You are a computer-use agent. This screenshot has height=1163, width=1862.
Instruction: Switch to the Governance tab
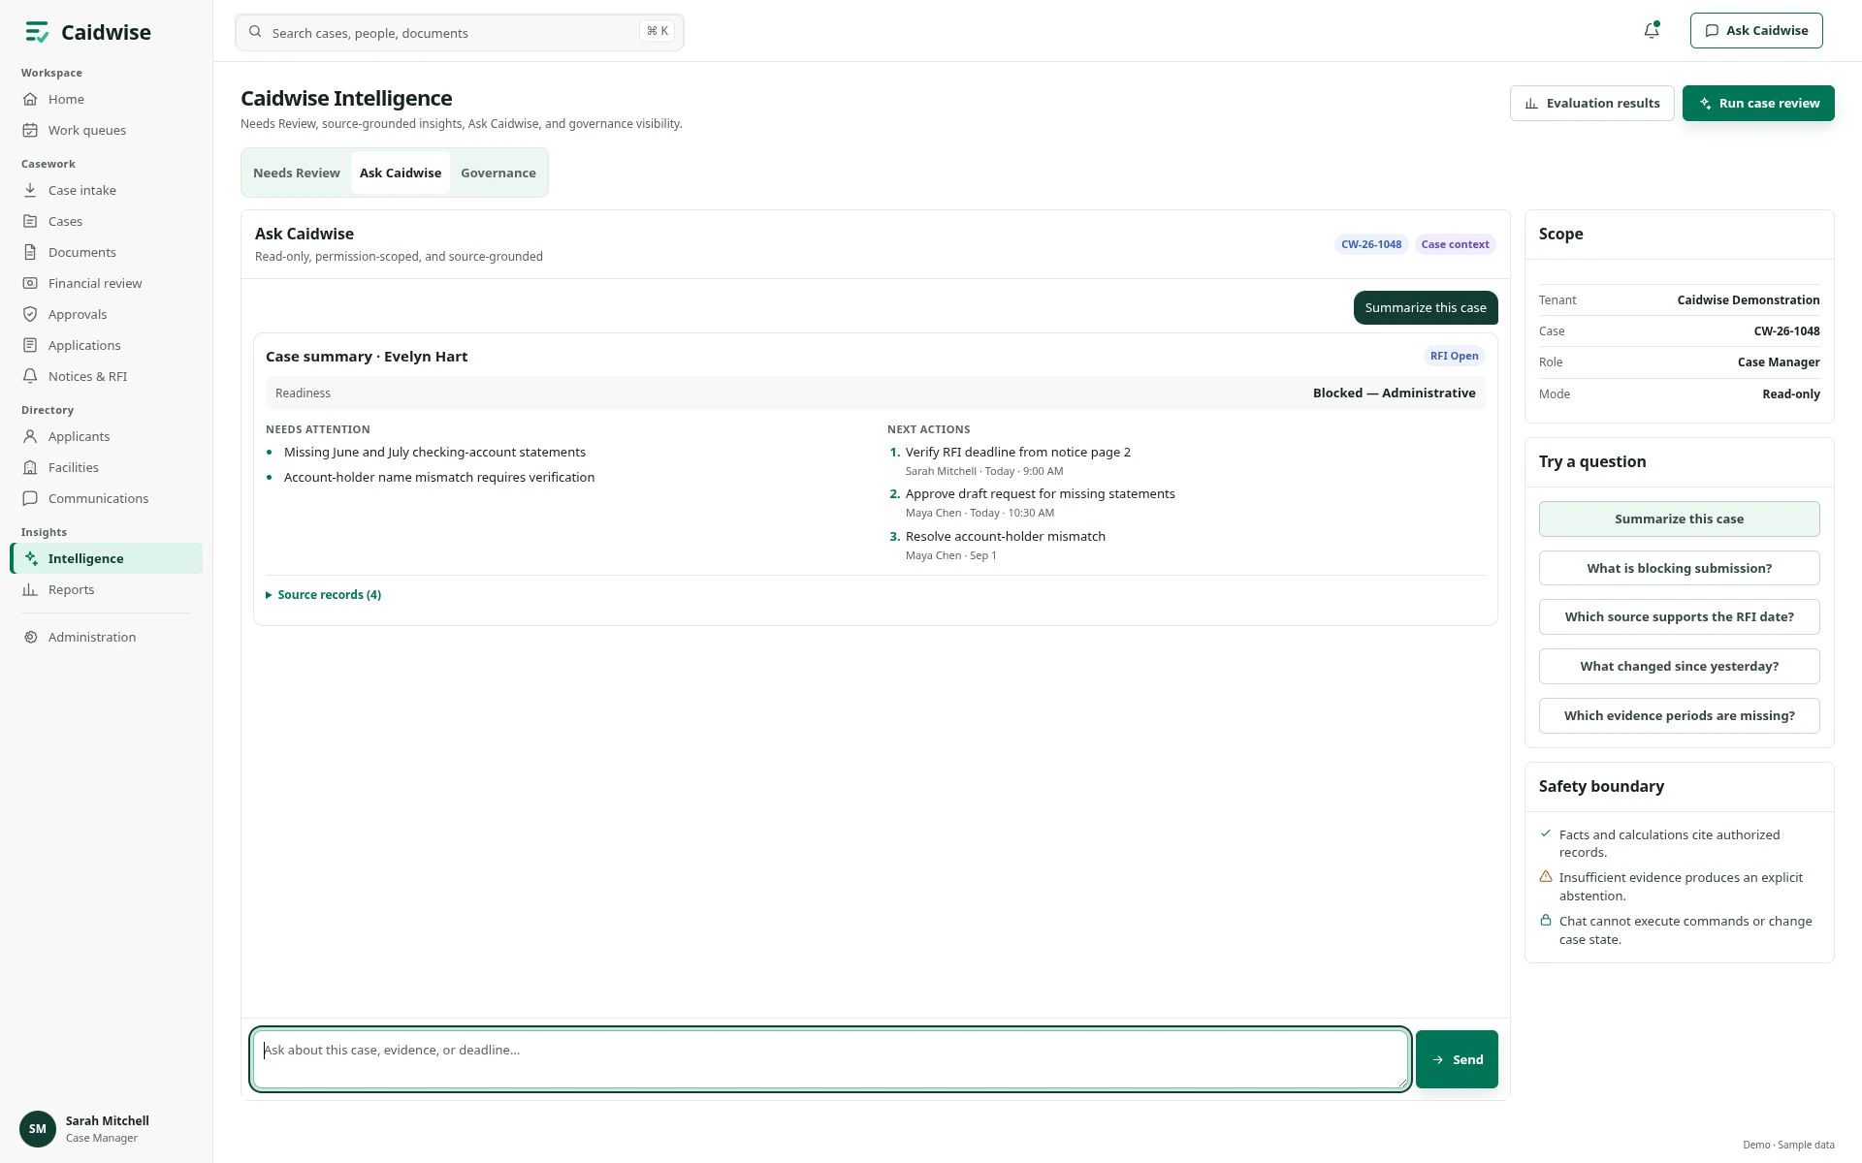click(x=498, y=173)
